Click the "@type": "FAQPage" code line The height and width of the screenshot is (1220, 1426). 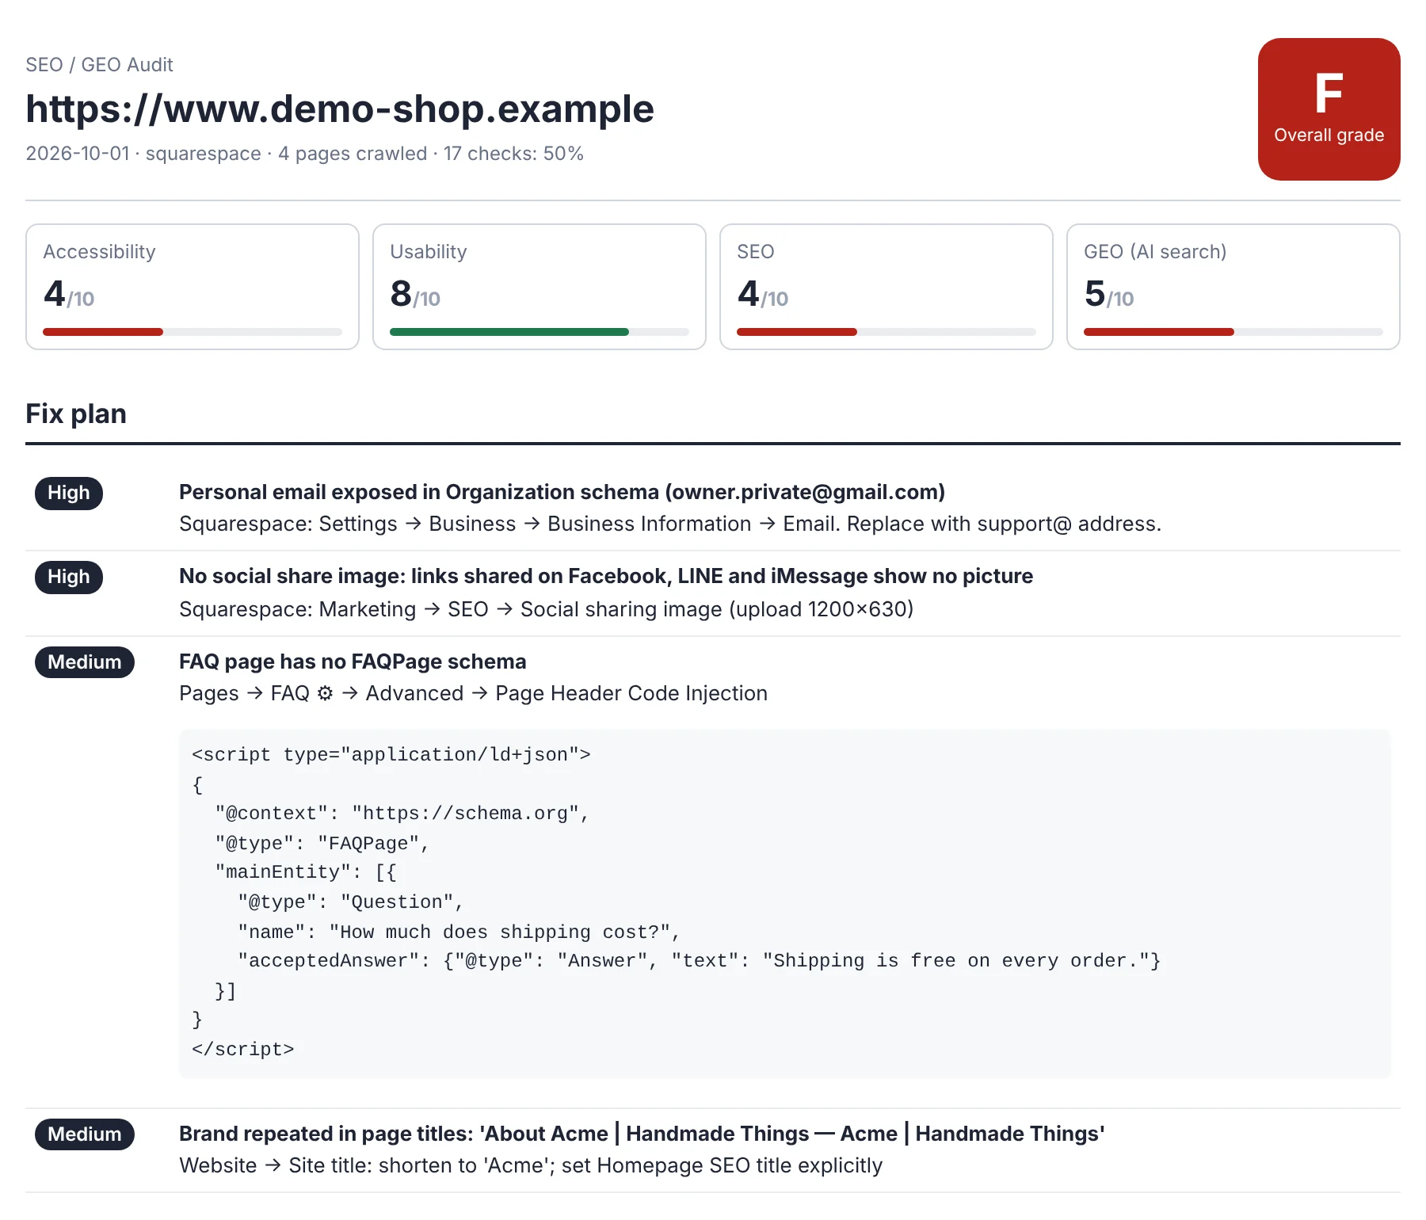pyautogui.click(x=322, y=844)
